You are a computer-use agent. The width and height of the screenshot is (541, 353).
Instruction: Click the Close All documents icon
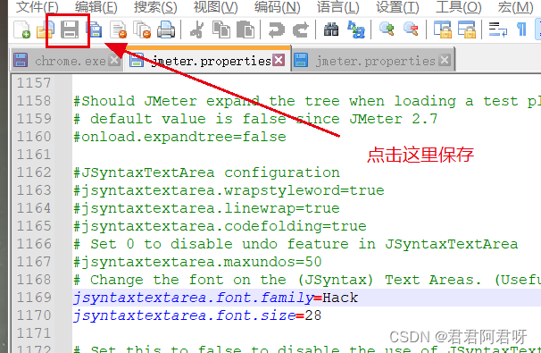coord(142,29)
